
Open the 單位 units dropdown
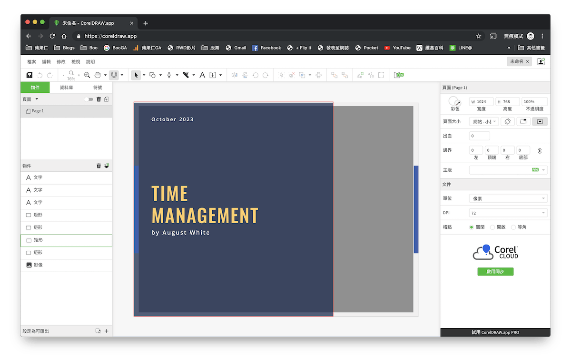pyautogui.click(x=508, y=198)
